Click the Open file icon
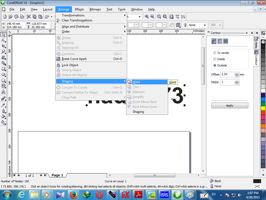 [x=10, y=16]
